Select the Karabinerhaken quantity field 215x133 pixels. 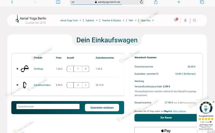[x=78, y=85]
